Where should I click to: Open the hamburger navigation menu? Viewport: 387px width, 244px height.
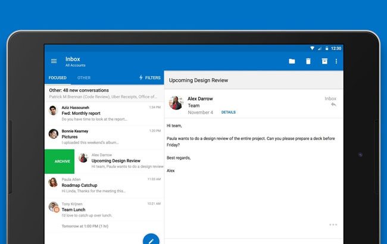pos(54,61)
